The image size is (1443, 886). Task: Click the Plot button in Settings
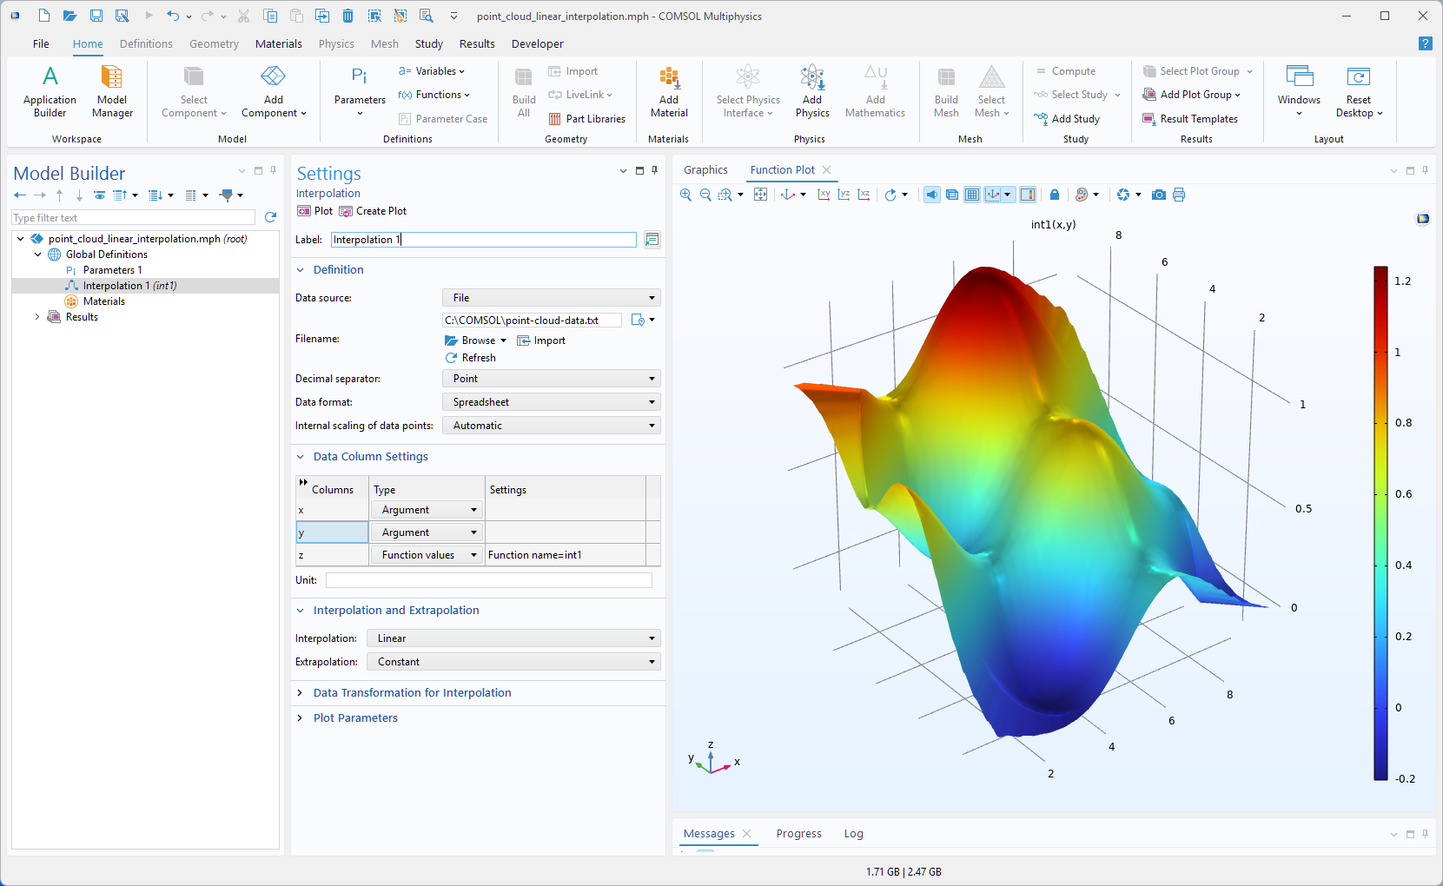pos(314,211)
